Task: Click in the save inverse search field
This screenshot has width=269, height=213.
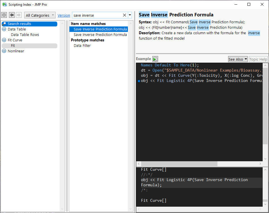Action: pyautogui.click(x=96, y=15)
